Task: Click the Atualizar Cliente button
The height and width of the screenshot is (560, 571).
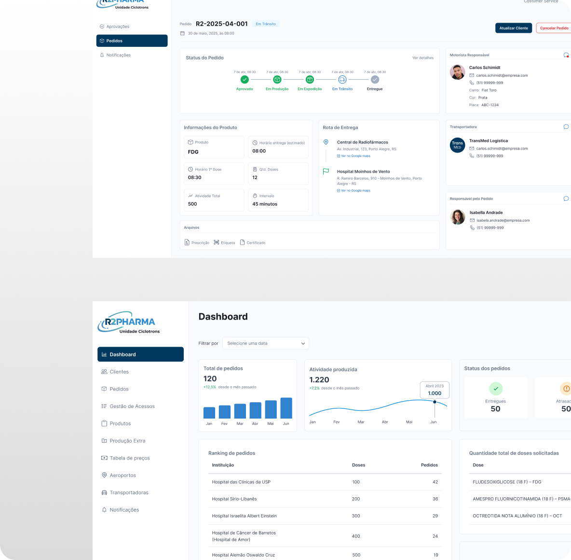Action: tap(514, 28)
